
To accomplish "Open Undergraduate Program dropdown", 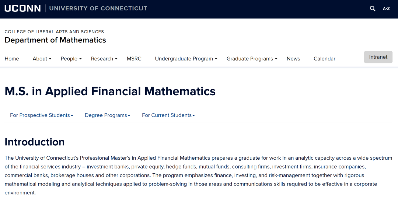I will tap(186, 59).
